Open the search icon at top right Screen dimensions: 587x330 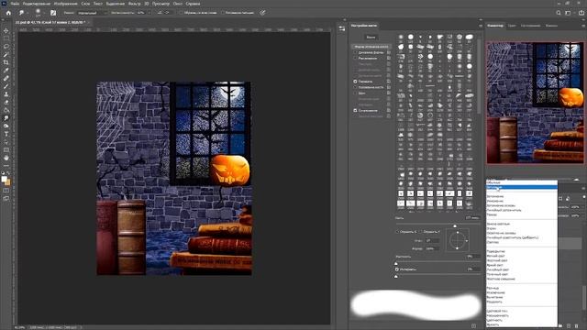[559, 13]
